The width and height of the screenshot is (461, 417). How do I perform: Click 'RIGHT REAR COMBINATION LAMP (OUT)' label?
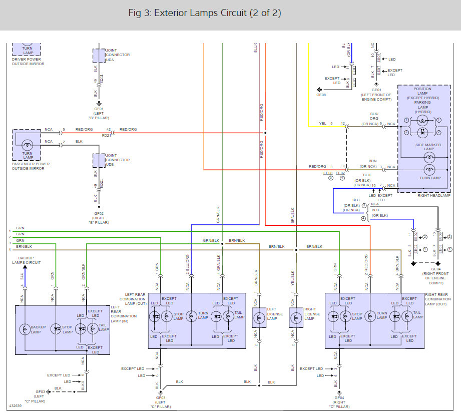[x=438, y=299]
